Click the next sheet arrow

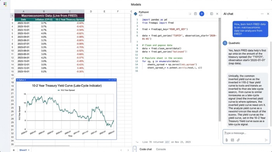click(128, 150)
